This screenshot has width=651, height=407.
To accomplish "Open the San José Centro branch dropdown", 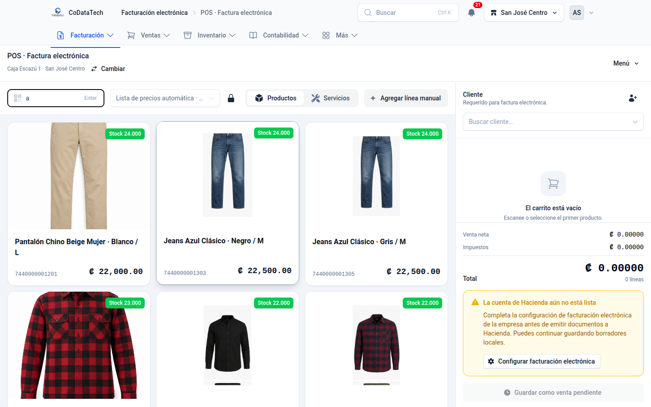I will [x=524, y=13].
